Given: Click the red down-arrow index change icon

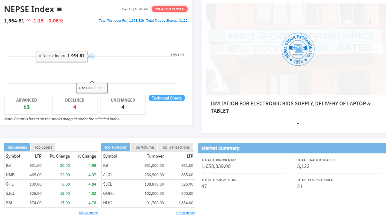Looking at the screenshot, I should click(x=29, y=20).
